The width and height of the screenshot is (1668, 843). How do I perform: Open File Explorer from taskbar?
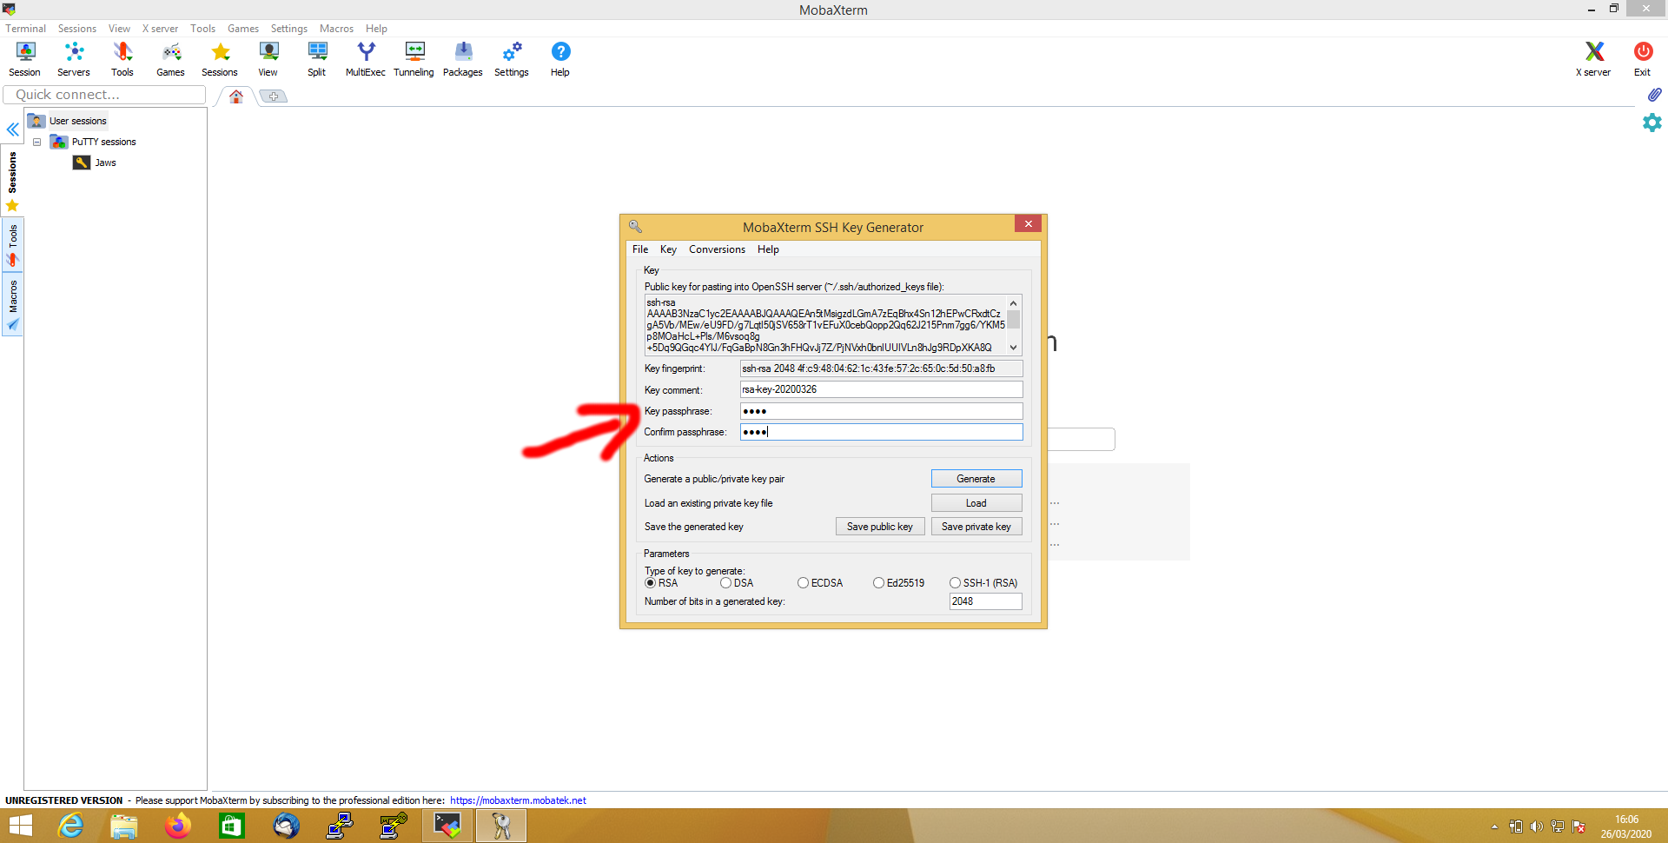click(x=124, y=826)
